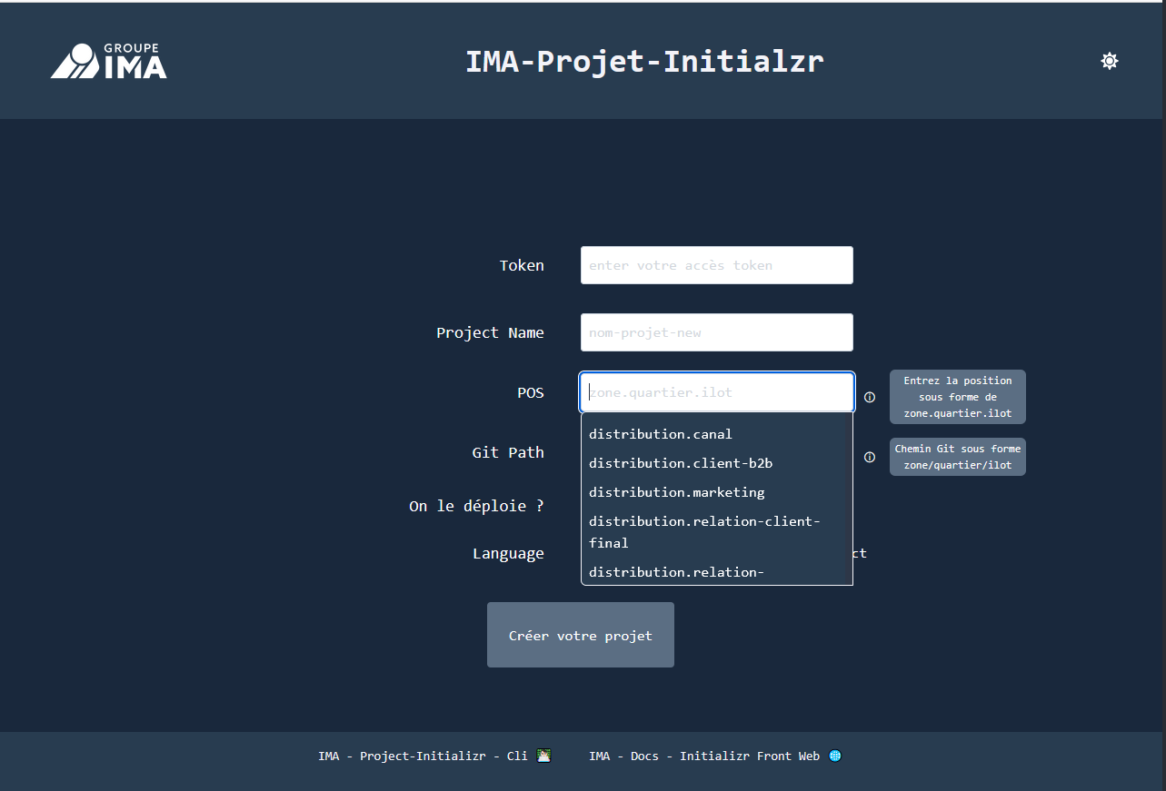Click the Chemin Git format tooltip

pyautogui.click(x=957, y=457)
